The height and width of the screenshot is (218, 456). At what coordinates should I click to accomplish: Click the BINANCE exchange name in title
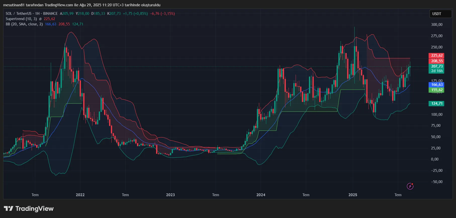coord(50,14)
